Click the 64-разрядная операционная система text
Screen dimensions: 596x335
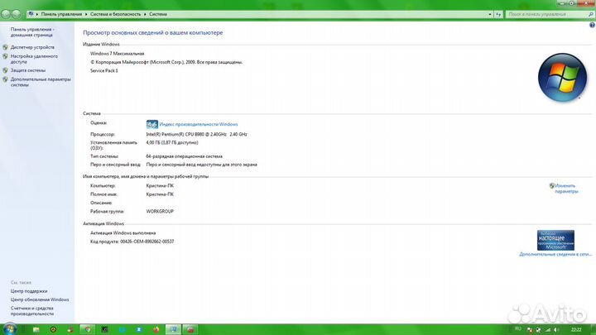[x=185, y=156]
